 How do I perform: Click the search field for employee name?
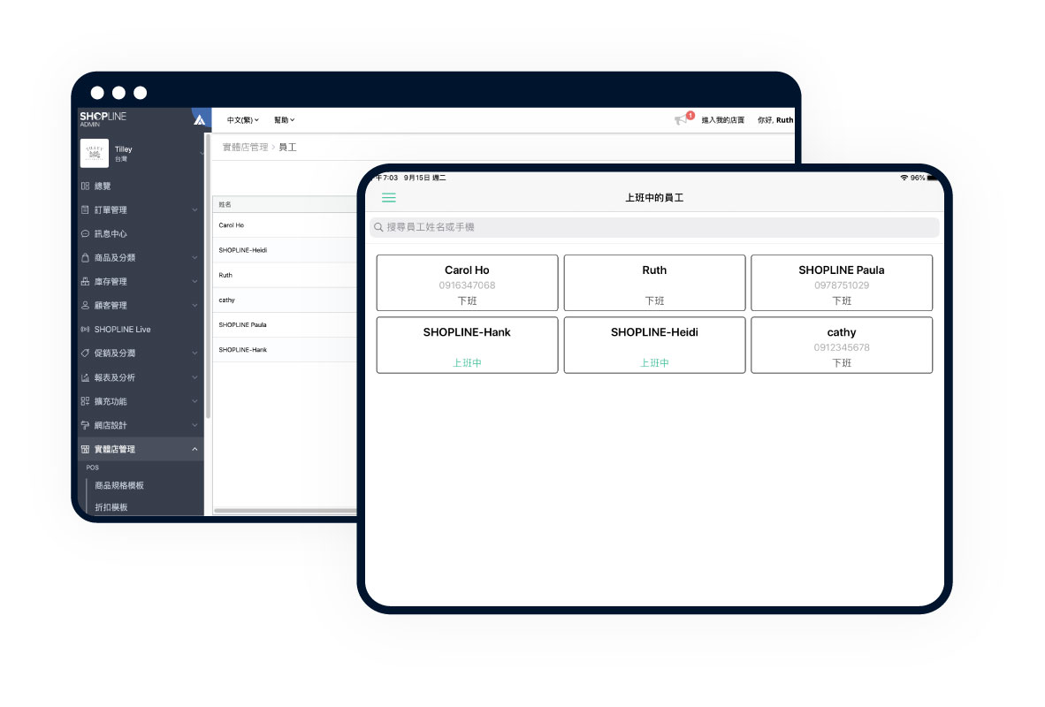click(654, 227)
